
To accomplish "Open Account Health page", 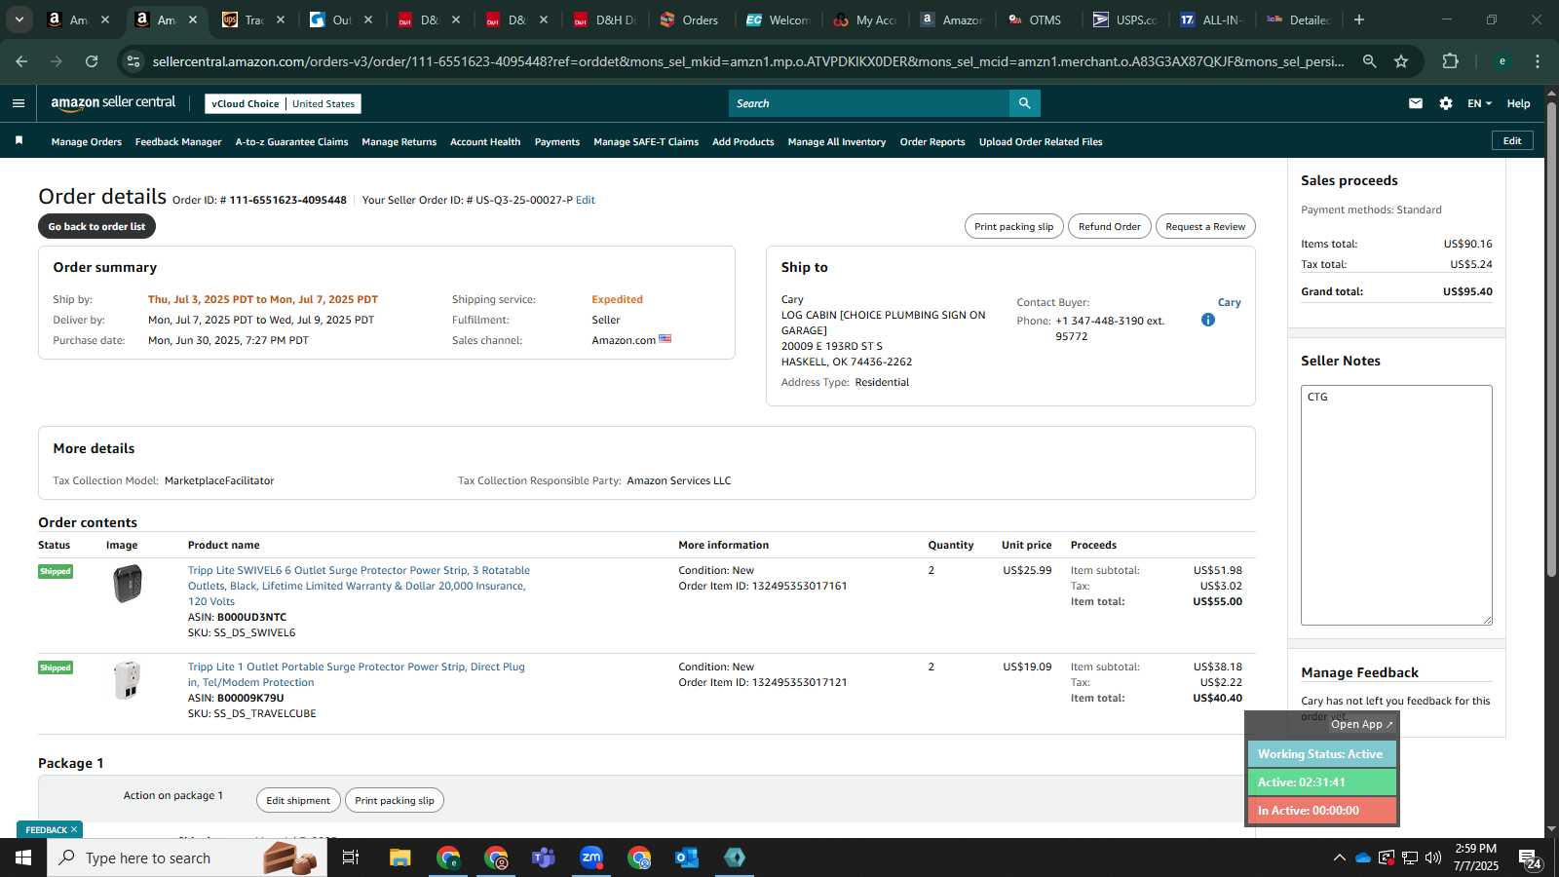I will pyautogui.click(x=485, y=141).
